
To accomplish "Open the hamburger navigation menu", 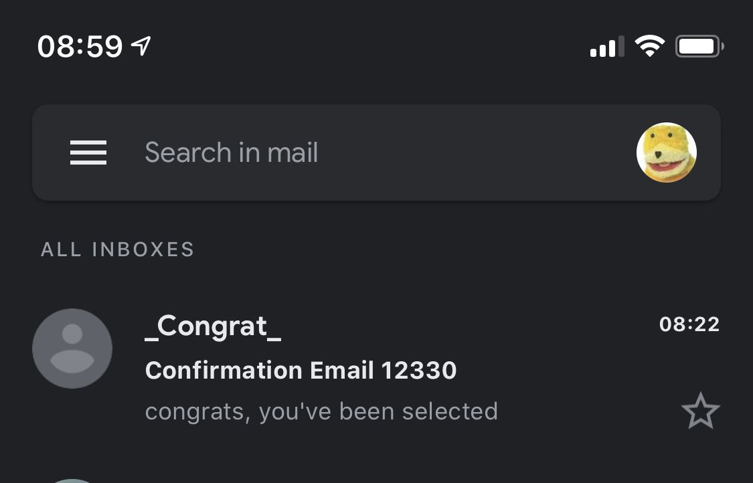I will [88, 153].
